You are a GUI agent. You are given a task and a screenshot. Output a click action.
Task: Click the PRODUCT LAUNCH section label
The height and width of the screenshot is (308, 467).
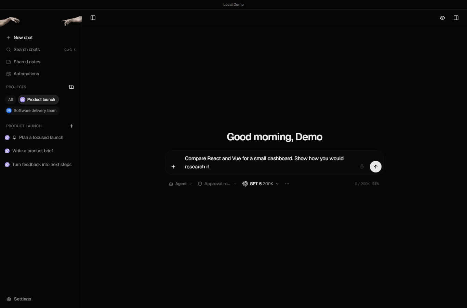(24, 126)
